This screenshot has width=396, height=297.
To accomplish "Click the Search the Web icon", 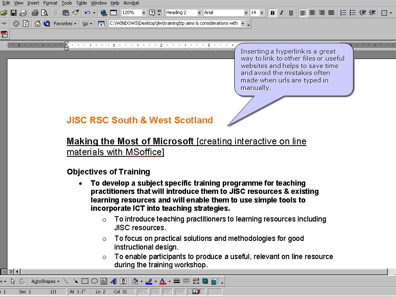I will point(47,24).
